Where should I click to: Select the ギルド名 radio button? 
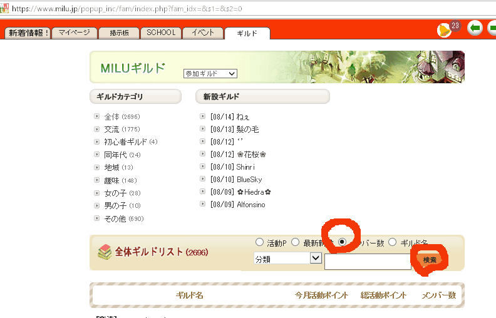pyautogui.click(x=393, y=242)
